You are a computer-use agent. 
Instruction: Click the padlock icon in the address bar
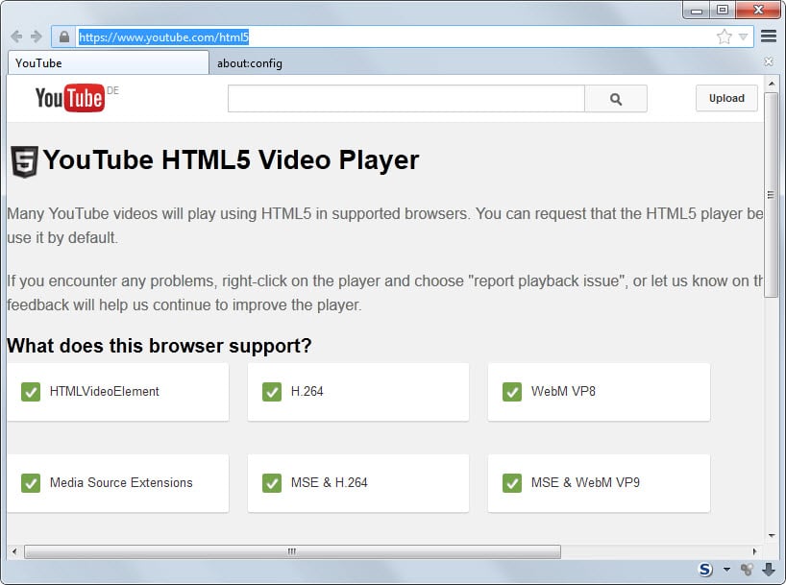pos(63,37)
